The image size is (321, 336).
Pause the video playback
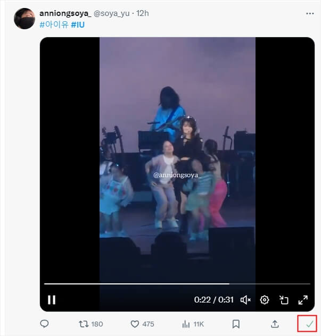tap(52, 300)
